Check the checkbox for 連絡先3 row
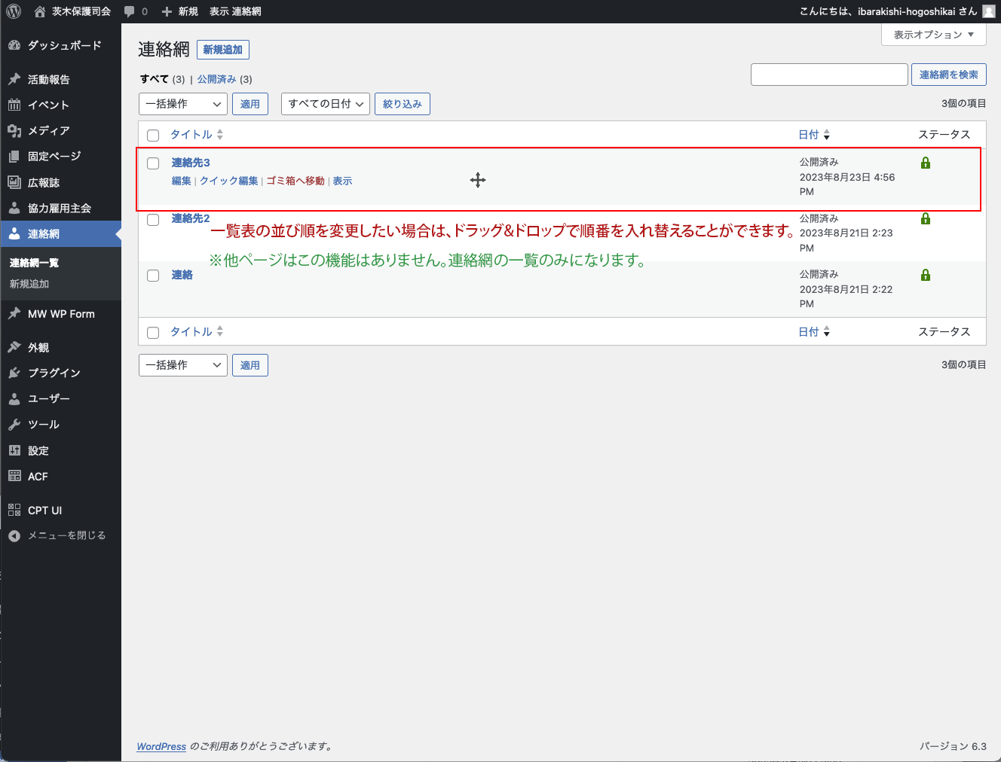The image size is (1001, 762). coord(153,163)
